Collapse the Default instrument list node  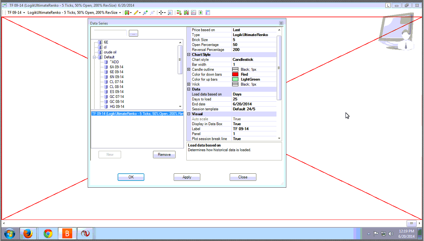[94, 57]
